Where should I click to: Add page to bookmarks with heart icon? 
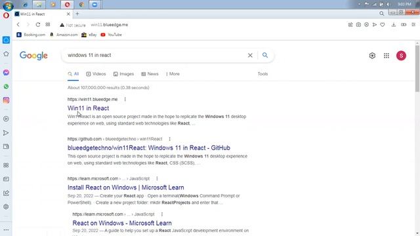[x=383, y=25]
